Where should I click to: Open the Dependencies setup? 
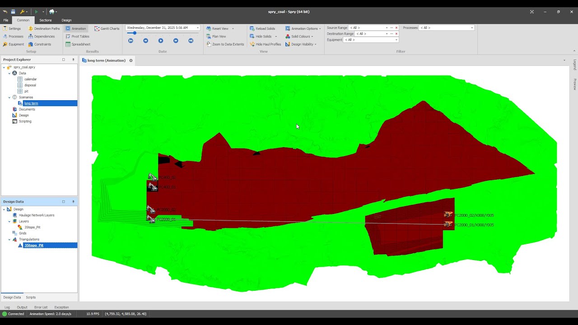pos(42,37)
